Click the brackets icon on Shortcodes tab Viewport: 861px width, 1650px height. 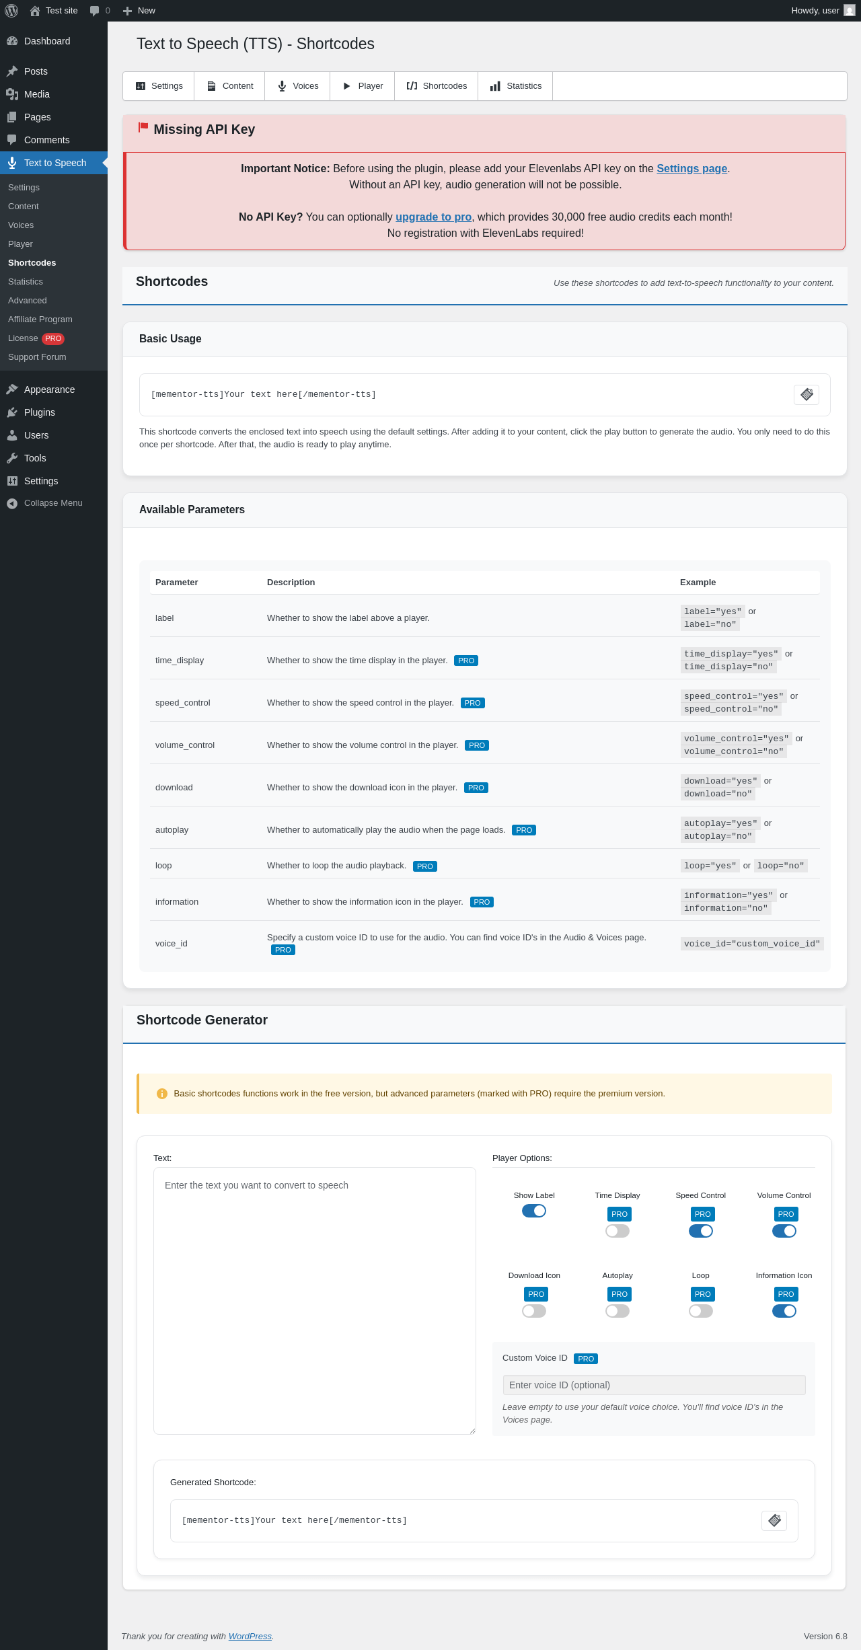tap(412, 86)
